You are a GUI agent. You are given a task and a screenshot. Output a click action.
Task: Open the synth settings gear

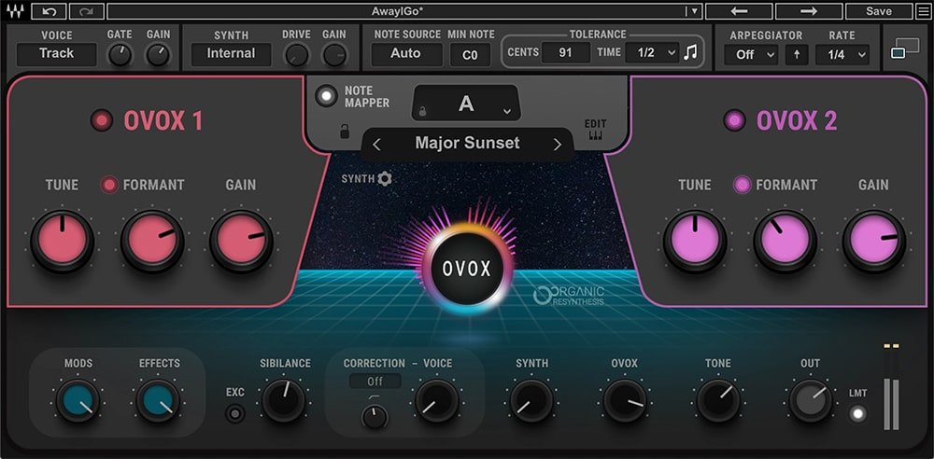pos(385,178)
